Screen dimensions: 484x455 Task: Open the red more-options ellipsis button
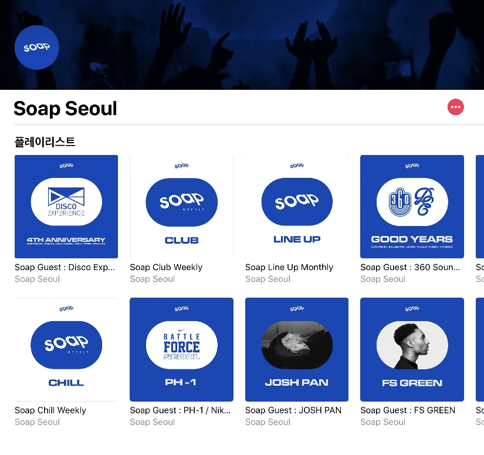coord(455,107)
